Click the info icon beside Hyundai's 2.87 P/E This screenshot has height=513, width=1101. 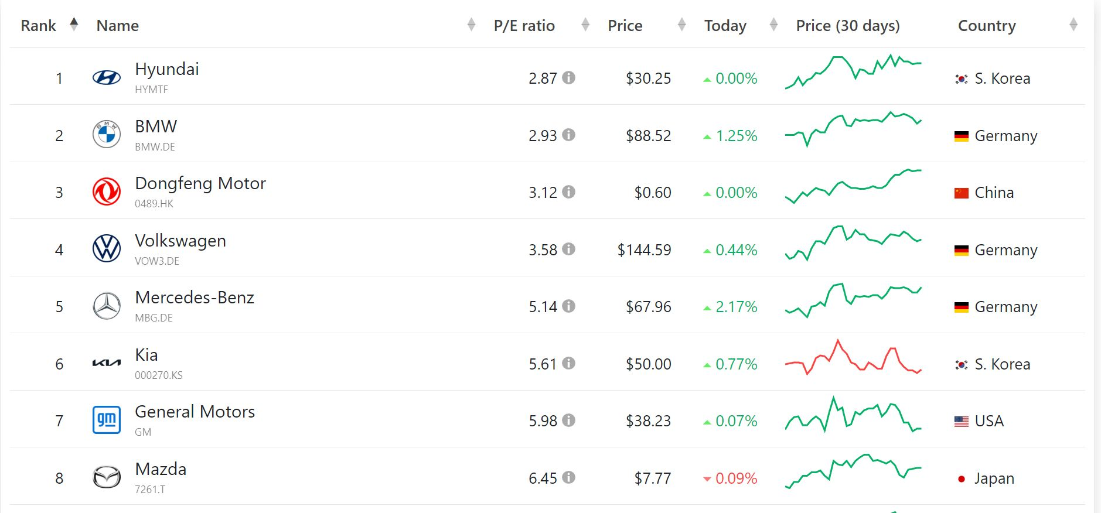(568, 77)
